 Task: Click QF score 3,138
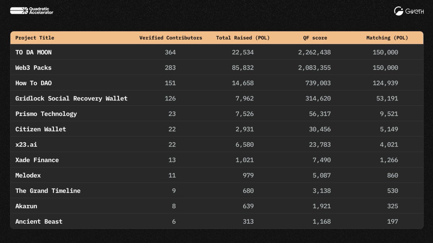(x=322, y=191)
